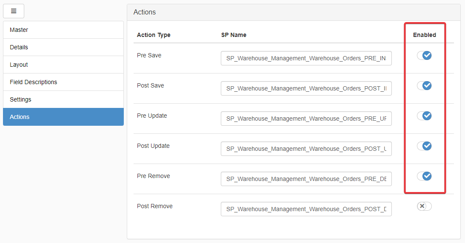Edit the Post Update SP Name field

tap(306, 149)
